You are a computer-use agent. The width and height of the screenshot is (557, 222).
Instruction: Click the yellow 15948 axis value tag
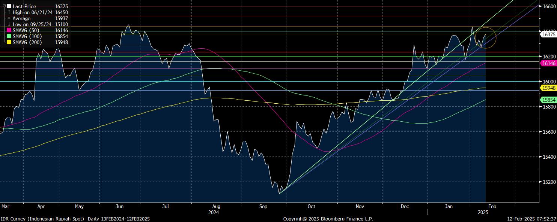click(x=548, y=88)
